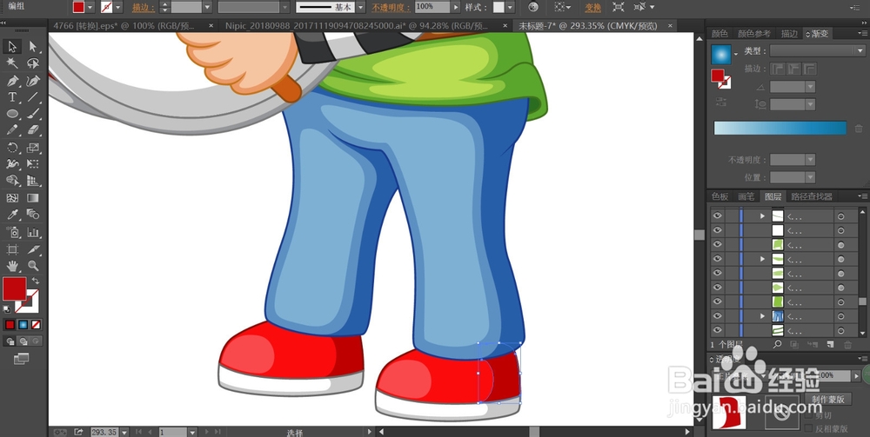Click the 制作蒙版 (Make Mask) button
Viewport: 870px width, 437px height.
[x=828, y=399]
